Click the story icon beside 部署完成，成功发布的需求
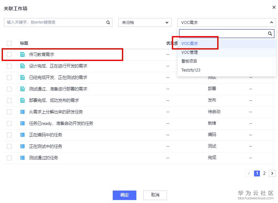The width and height of the screenshot is (278, 203). (23, 100)
